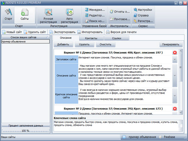Click the Регистрация group label
This screenshot has width=188, height=141.
coord(59,26)
